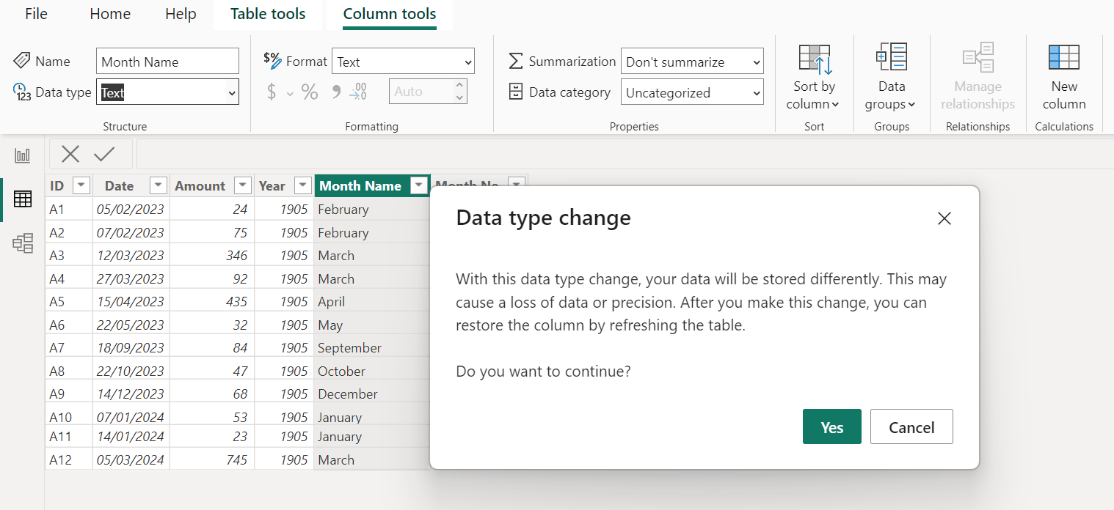This screenshot has width=1114, height=510.
Task: Open the Amount column filter dropdown
Action: click(x=243, y=185)
